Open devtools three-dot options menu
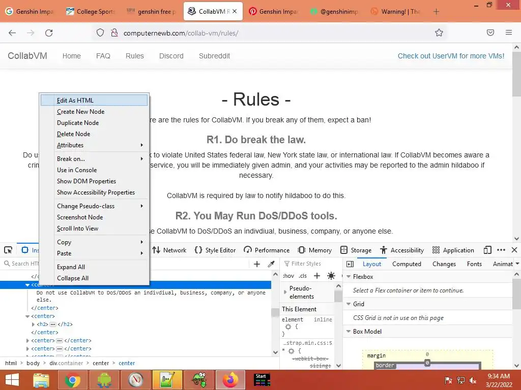The width and height of the screenshot is (521, 390). 501,250
